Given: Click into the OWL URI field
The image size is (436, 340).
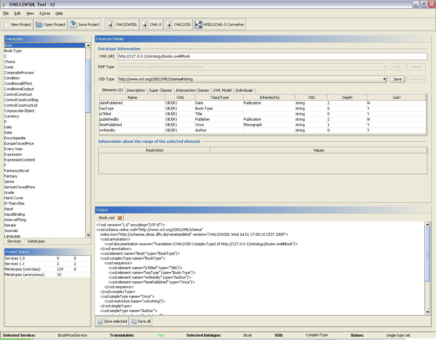Looking at the screenshot, I should [x=272, y=56].
